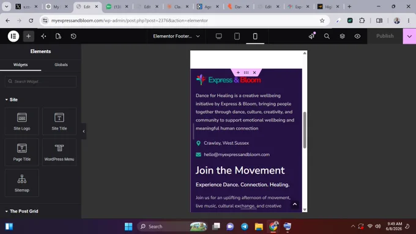Select Experience Dance. Connection. Healing. subheading

(242, 185)
